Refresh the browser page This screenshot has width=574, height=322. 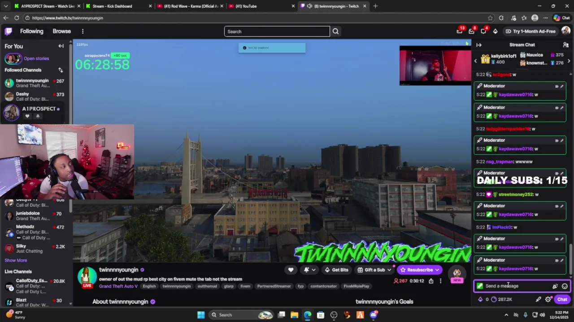click(x=17, y=18)
